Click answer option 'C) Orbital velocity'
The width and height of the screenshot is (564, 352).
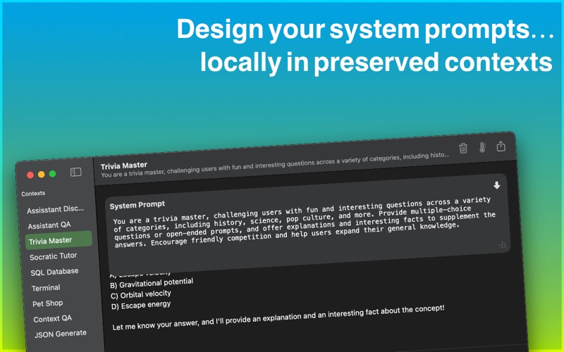tap(140, 295)
